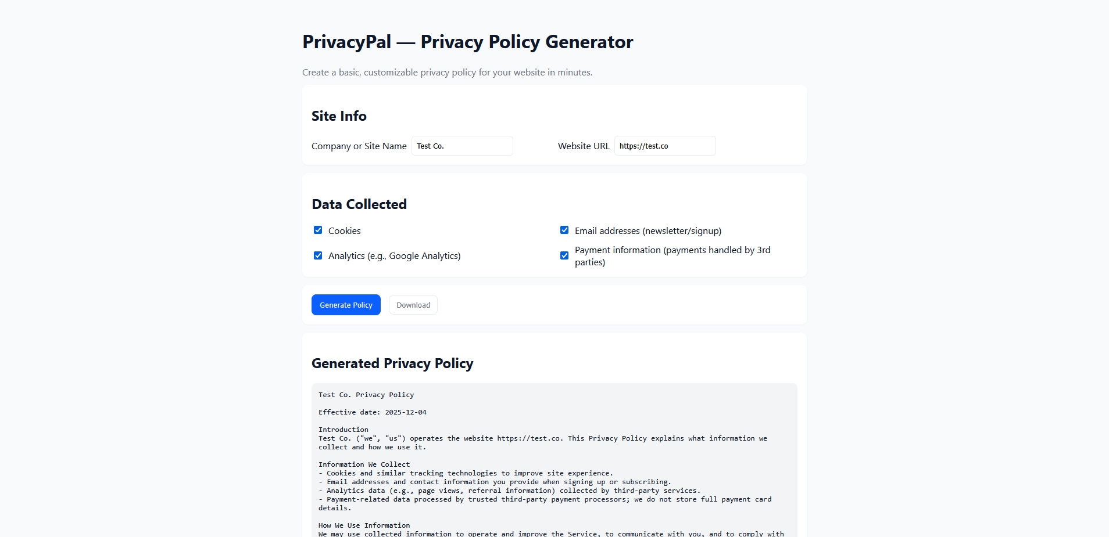
Task: Click inside the generated policy text box
Action: coord(554,459)
